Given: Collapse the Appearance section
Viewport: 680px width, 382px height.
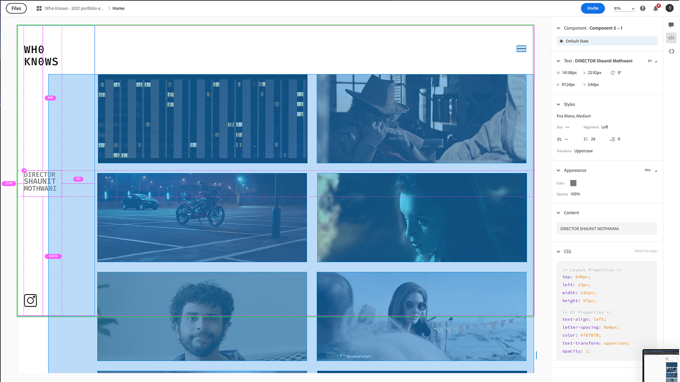Looking at the screenshot, I should (558, 171).
